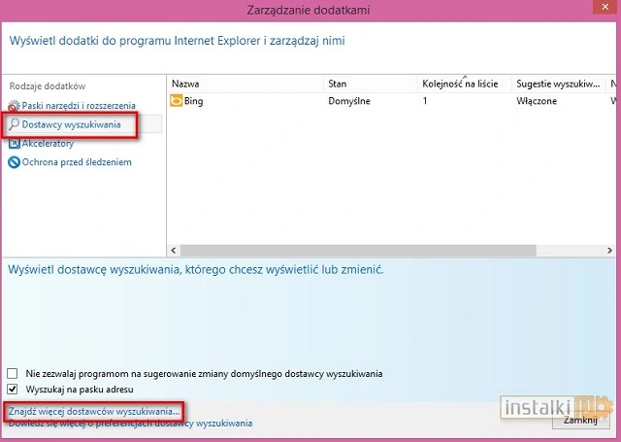Viewport: 621px width, 442px height.
Task: Open link about search provider preferences
Action: (x=129, y=424)
